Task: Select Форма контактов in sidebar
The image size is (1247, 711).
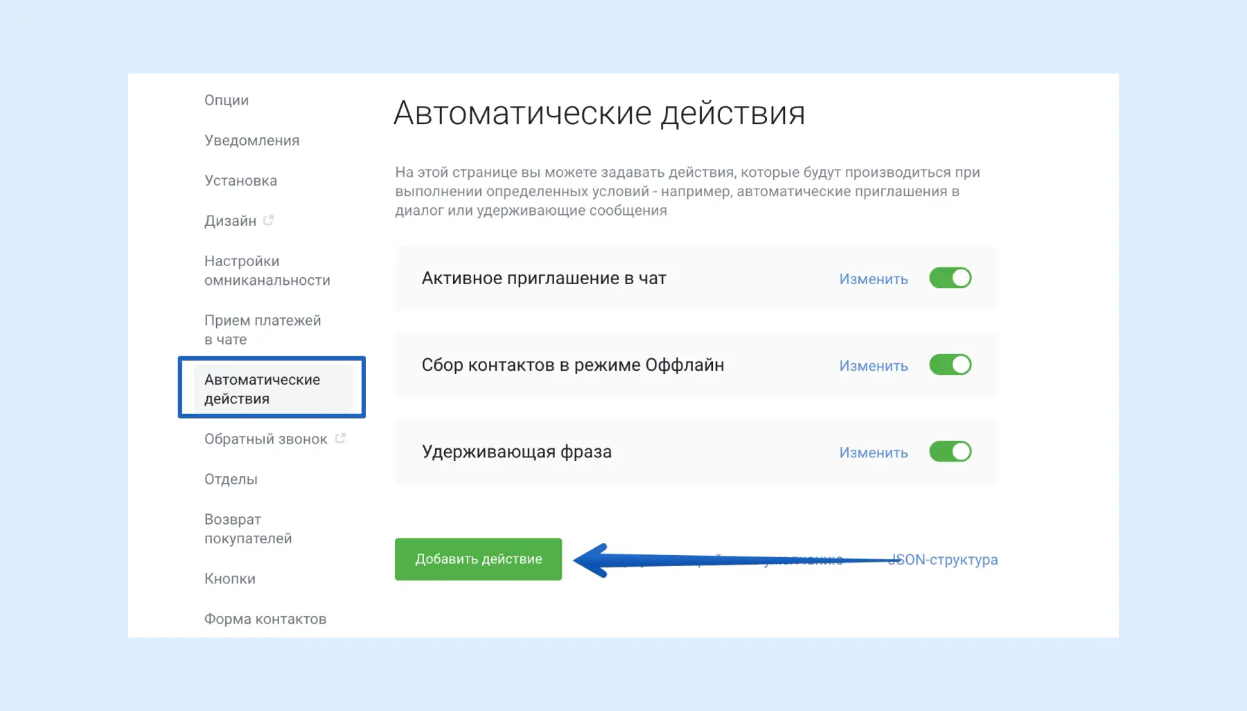Action: click(x=265, y=619)
